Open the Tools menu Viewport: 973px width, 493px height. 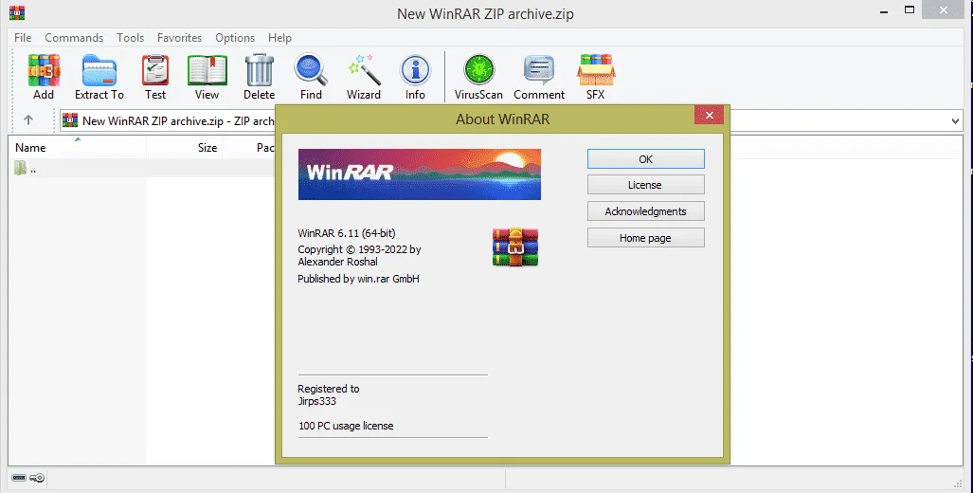(131, 38)
